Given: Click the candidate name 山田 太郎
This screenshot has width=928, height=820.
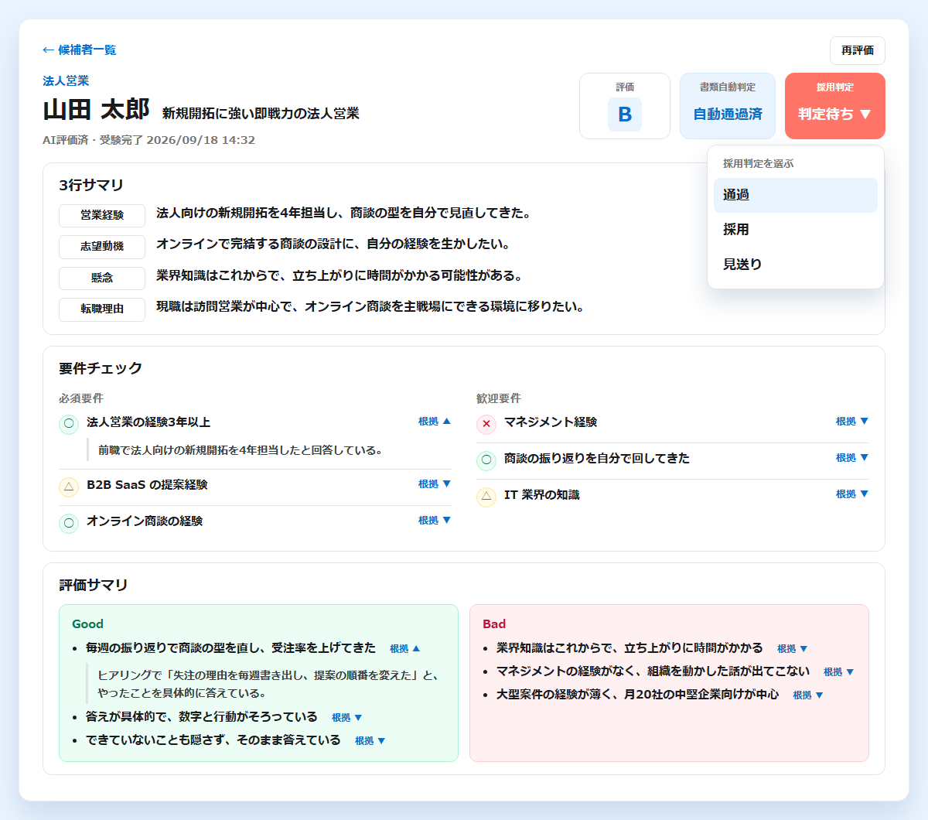Looking at the screenshot, I should 96,110.
